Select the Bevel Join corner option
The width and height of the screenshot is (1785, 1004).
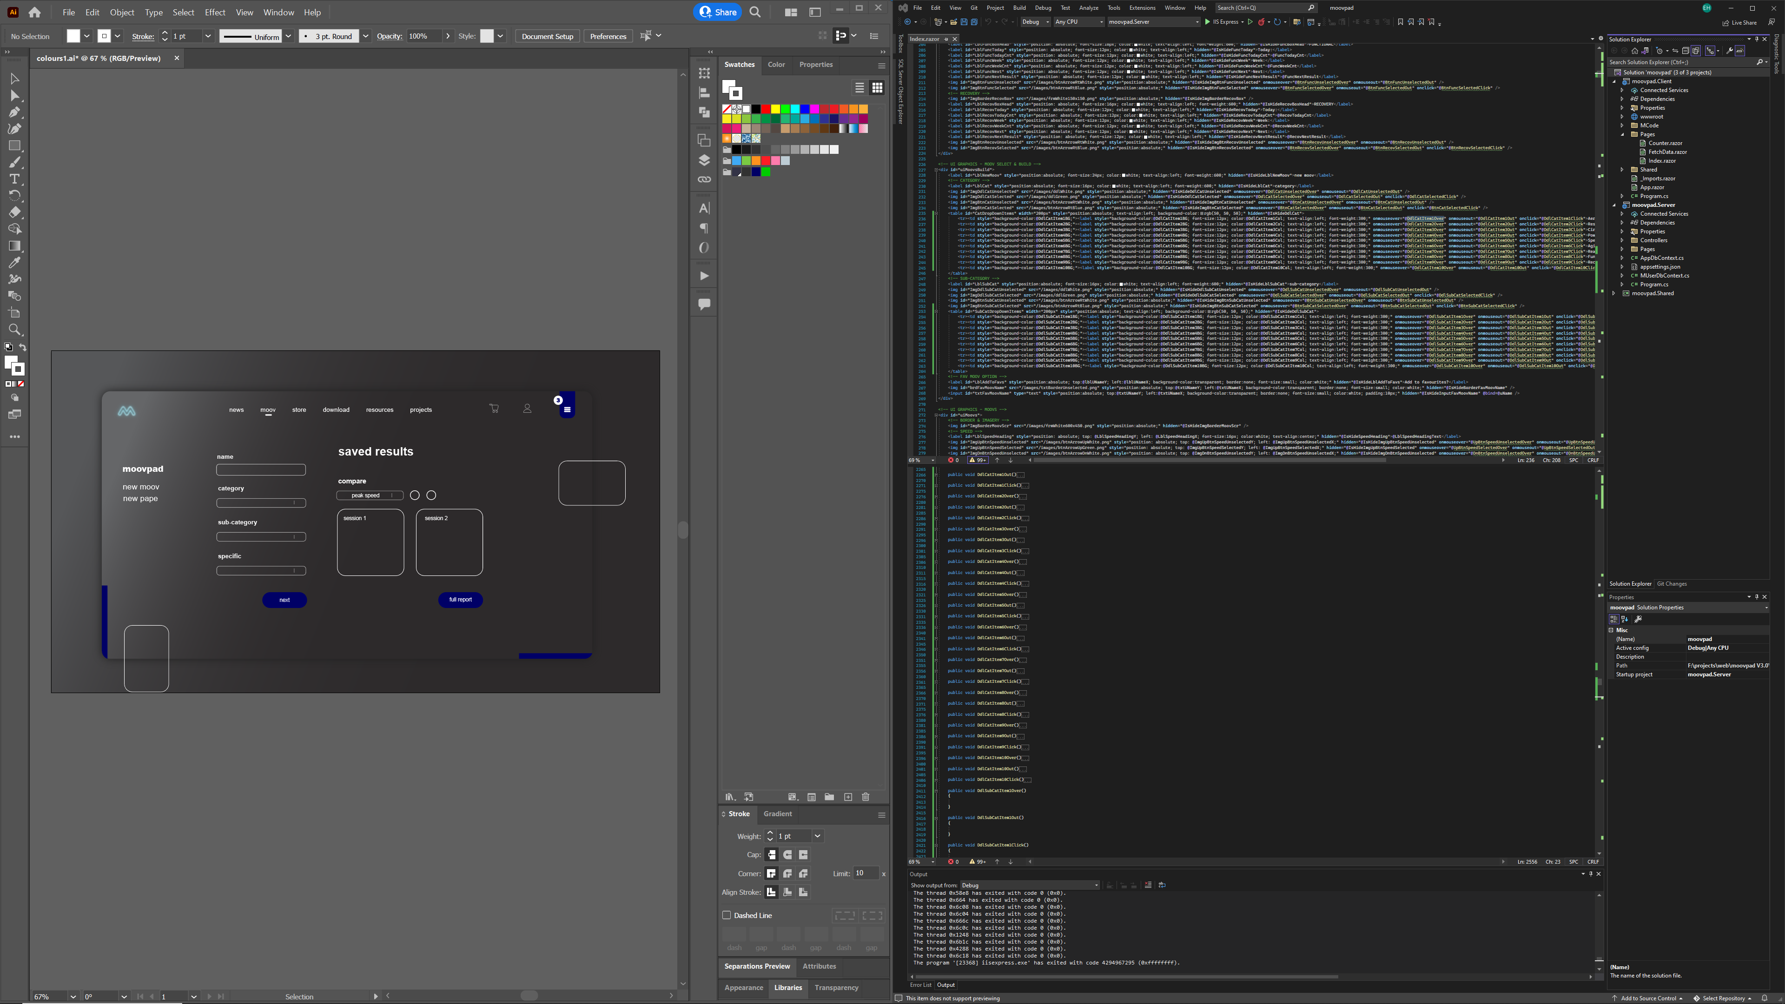(804, 874)
